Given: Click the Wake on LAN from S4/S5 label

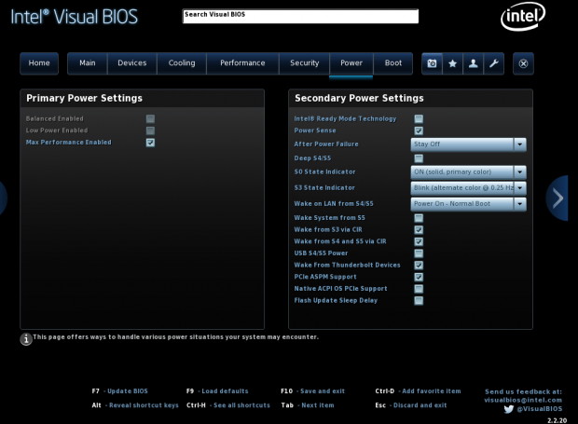Looking at the screenshot, I should click(334, 204).
